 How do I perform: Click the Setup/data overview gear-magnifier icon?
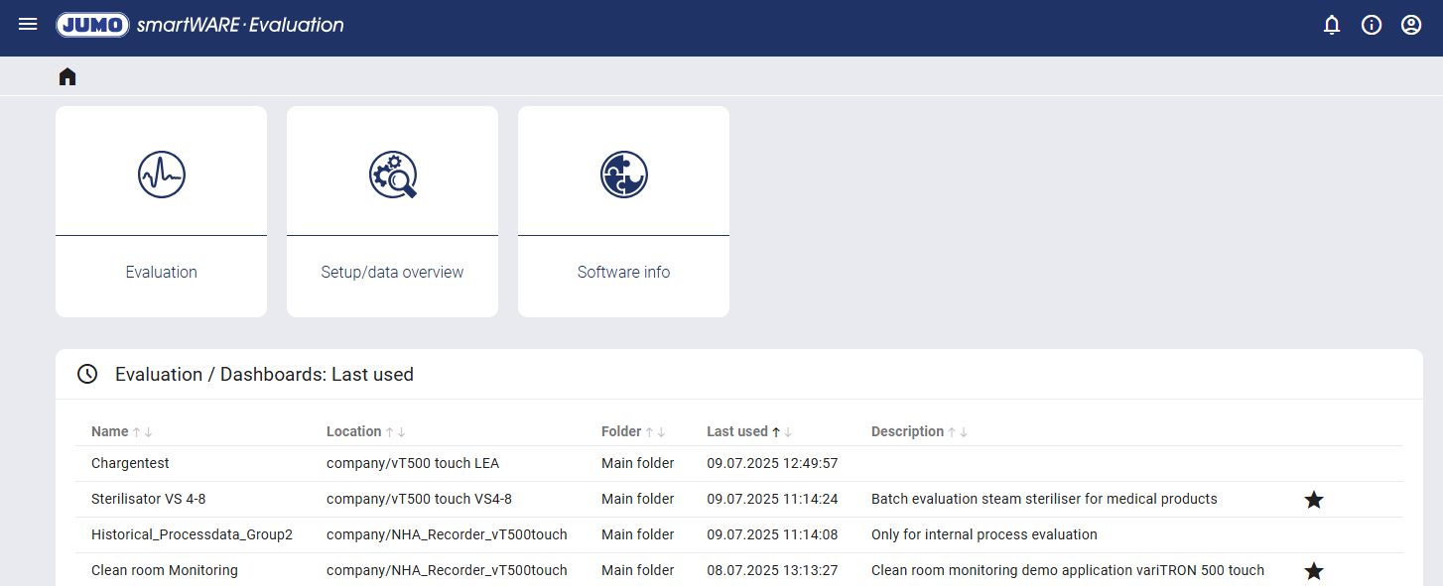392,175
